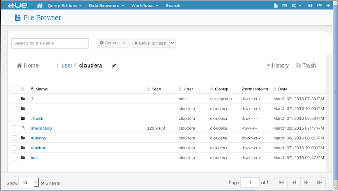The width and height of the screenshot is (338, 191).
Task: Sort by User column
Action: pyautogui.click(x=186, y=89)
